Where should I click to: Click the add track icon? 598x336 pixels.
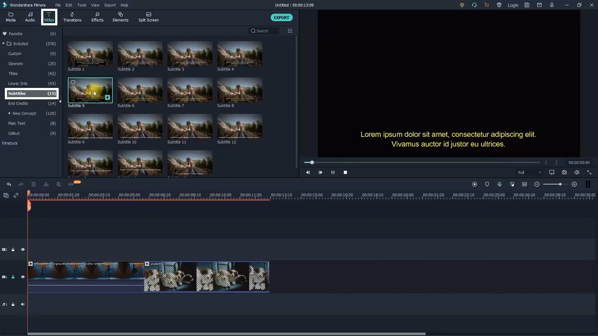tap(6, 196)
